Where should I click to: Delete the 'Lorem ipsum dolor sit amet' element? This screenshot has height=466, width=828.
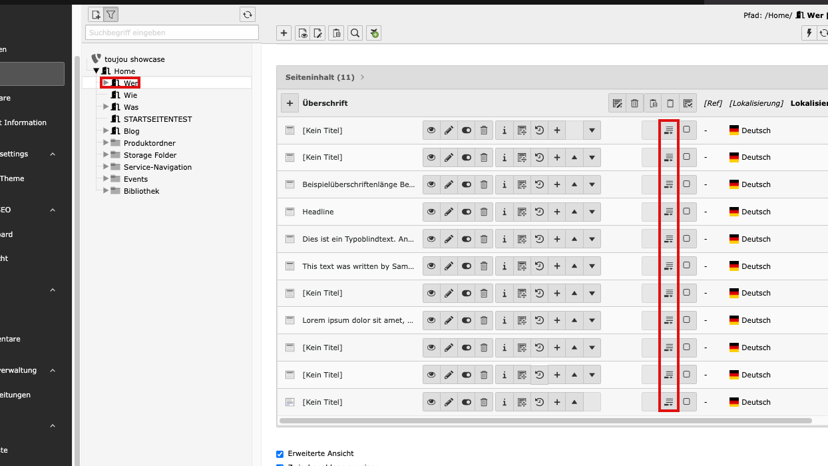tap(484, 320)
